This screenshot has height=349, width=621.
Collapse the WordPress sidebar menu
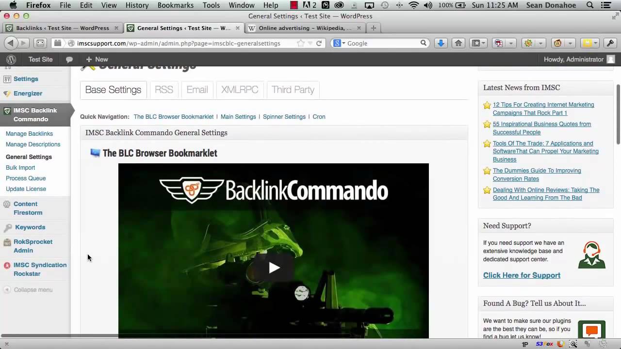tap(28, 290)
